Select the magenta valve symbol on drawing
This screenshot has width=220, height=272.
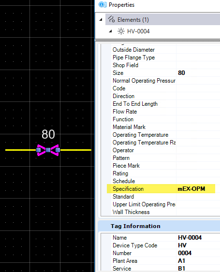click(48, 150)
